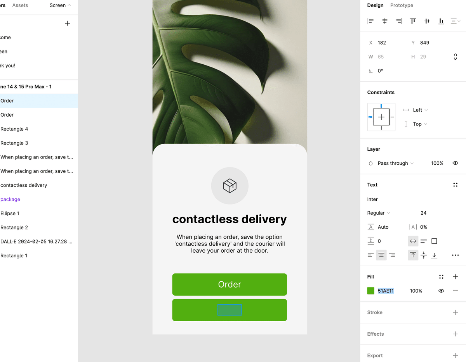Add an effect with plus icon
Image resolution: width=466 pixels, height=362 pixels.
pyautogui.click(x=456, y=334)
